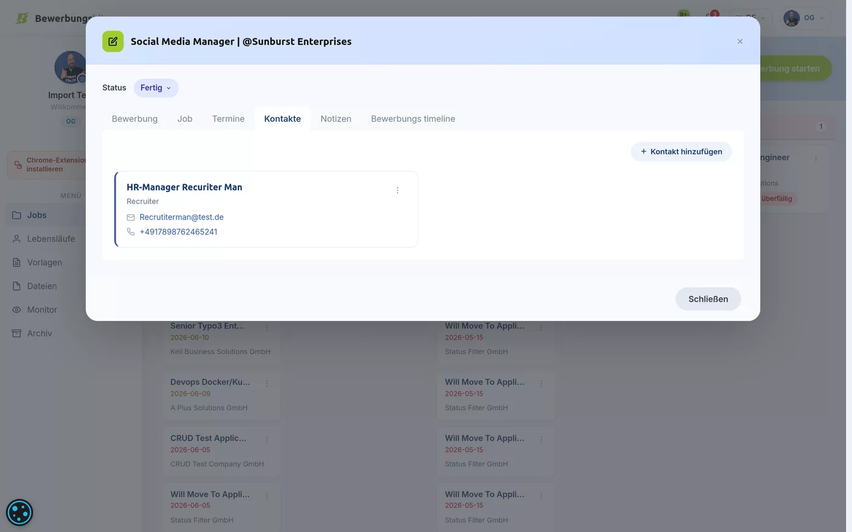Click the red überfällig tag
Image resolution: width=852 pixels, height=532 pixels.
(x=777, y=199)
